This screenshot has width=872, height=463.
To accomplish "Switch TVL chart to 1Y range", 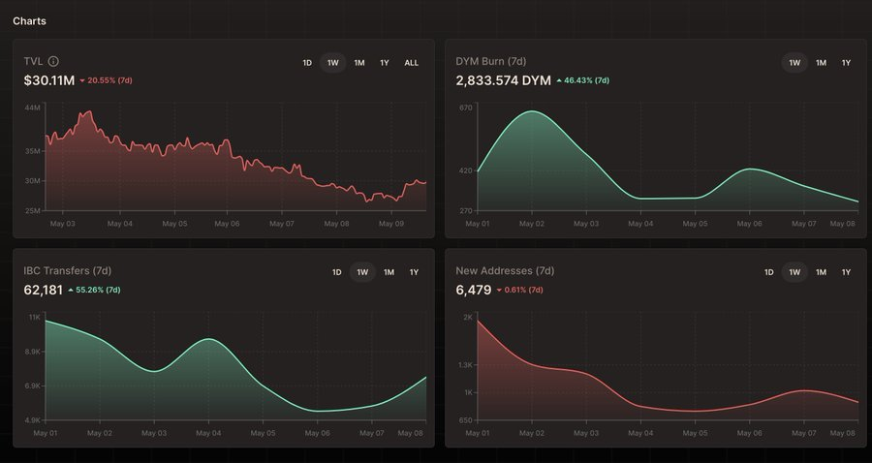I will (385, 63).
